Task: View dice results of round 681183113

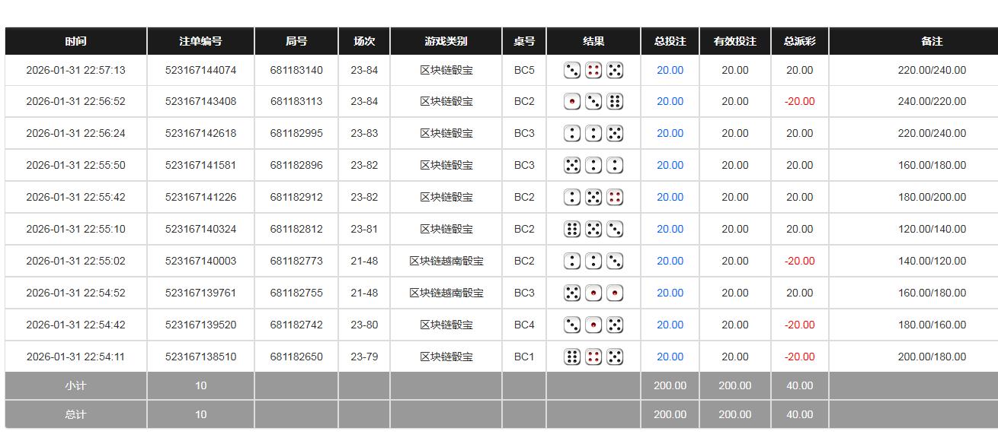Action: (593, 101)
